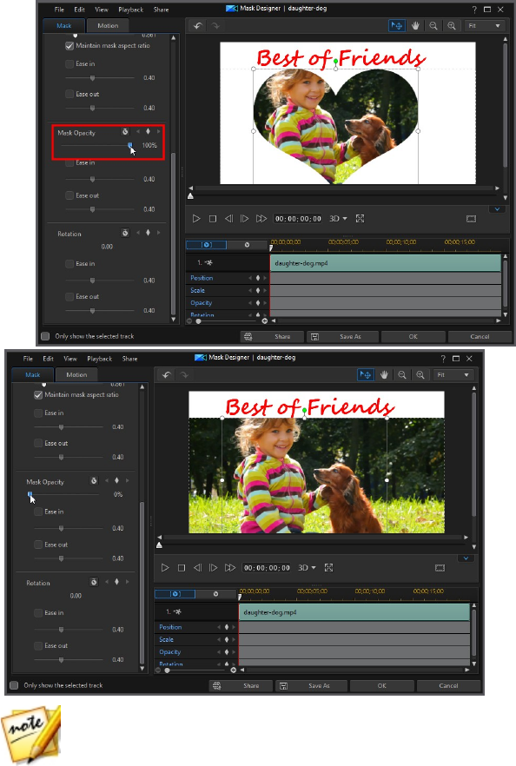Screen dimensions: 516x766
Task: Add Opacity keyframe in full-photo window timeline
Action: [227, 652]
